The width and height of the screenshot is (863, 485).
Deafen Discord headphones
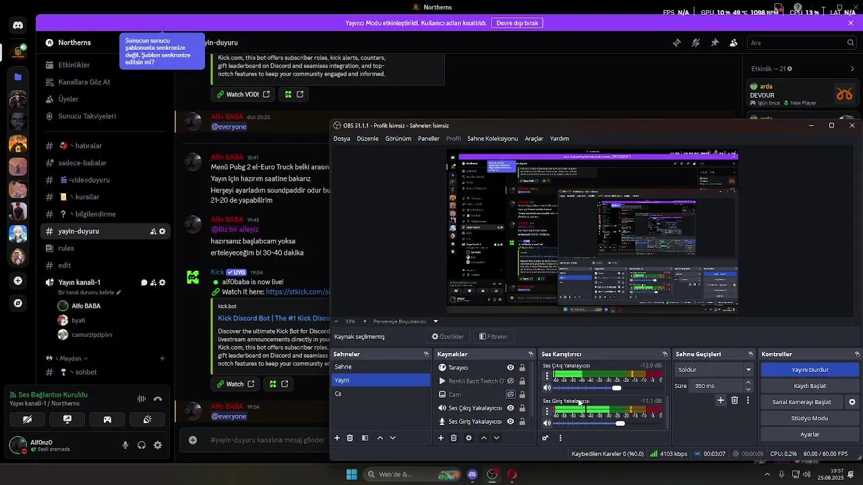point(142,445)
